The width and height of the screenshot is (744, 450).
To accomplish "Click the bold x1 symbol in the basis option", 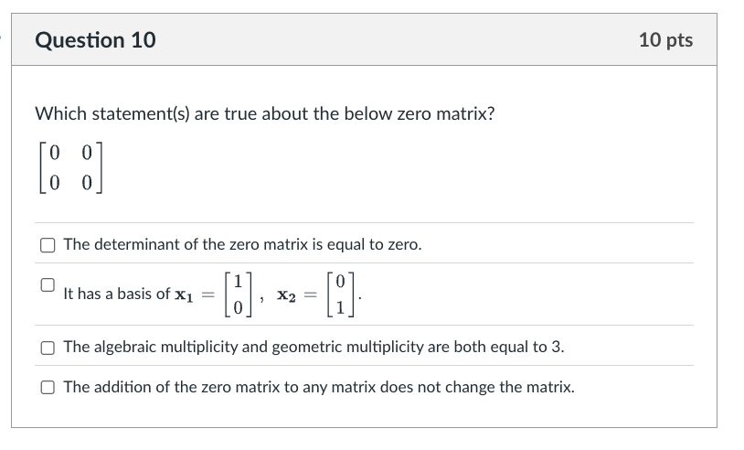I will point(185,294).
